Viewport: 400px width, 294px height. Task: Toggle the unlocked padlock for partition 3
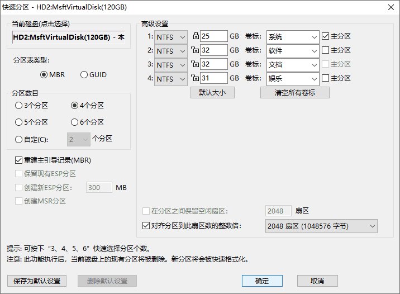pyautogui.click(x=195, y=63)
